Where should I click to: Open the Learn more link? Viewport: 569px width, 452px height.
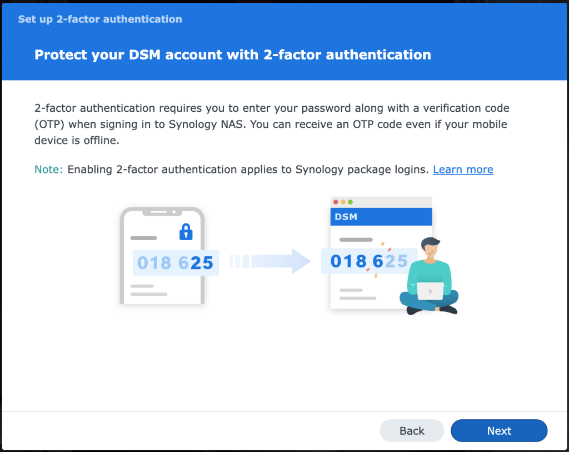(x=463, y=170)
